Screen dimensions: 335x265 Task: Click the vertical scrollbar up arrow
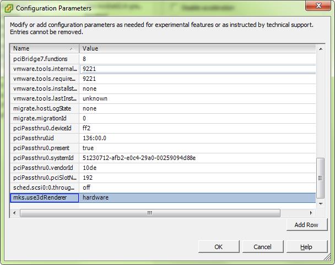[x=321, y=49]
